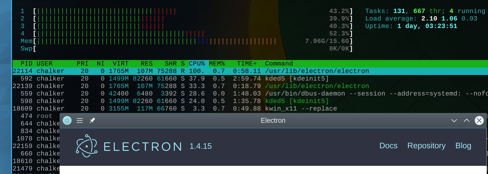Sort htop by VIRT column header

point(120,63)
